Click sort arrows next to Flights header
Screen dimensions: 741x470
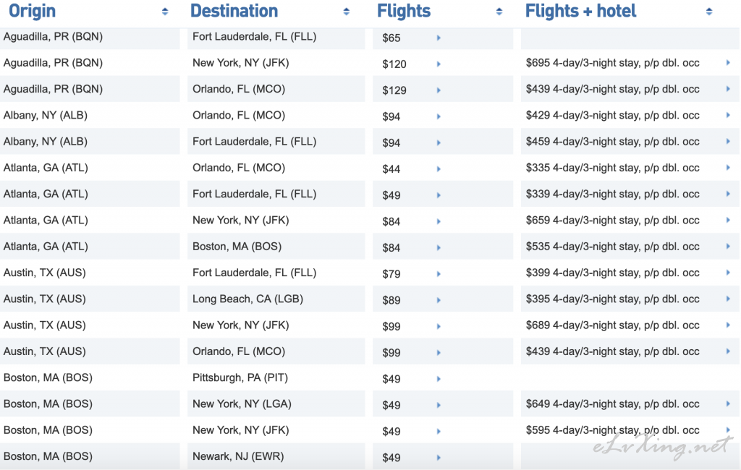pyautogui.click(x=499, y=12)
